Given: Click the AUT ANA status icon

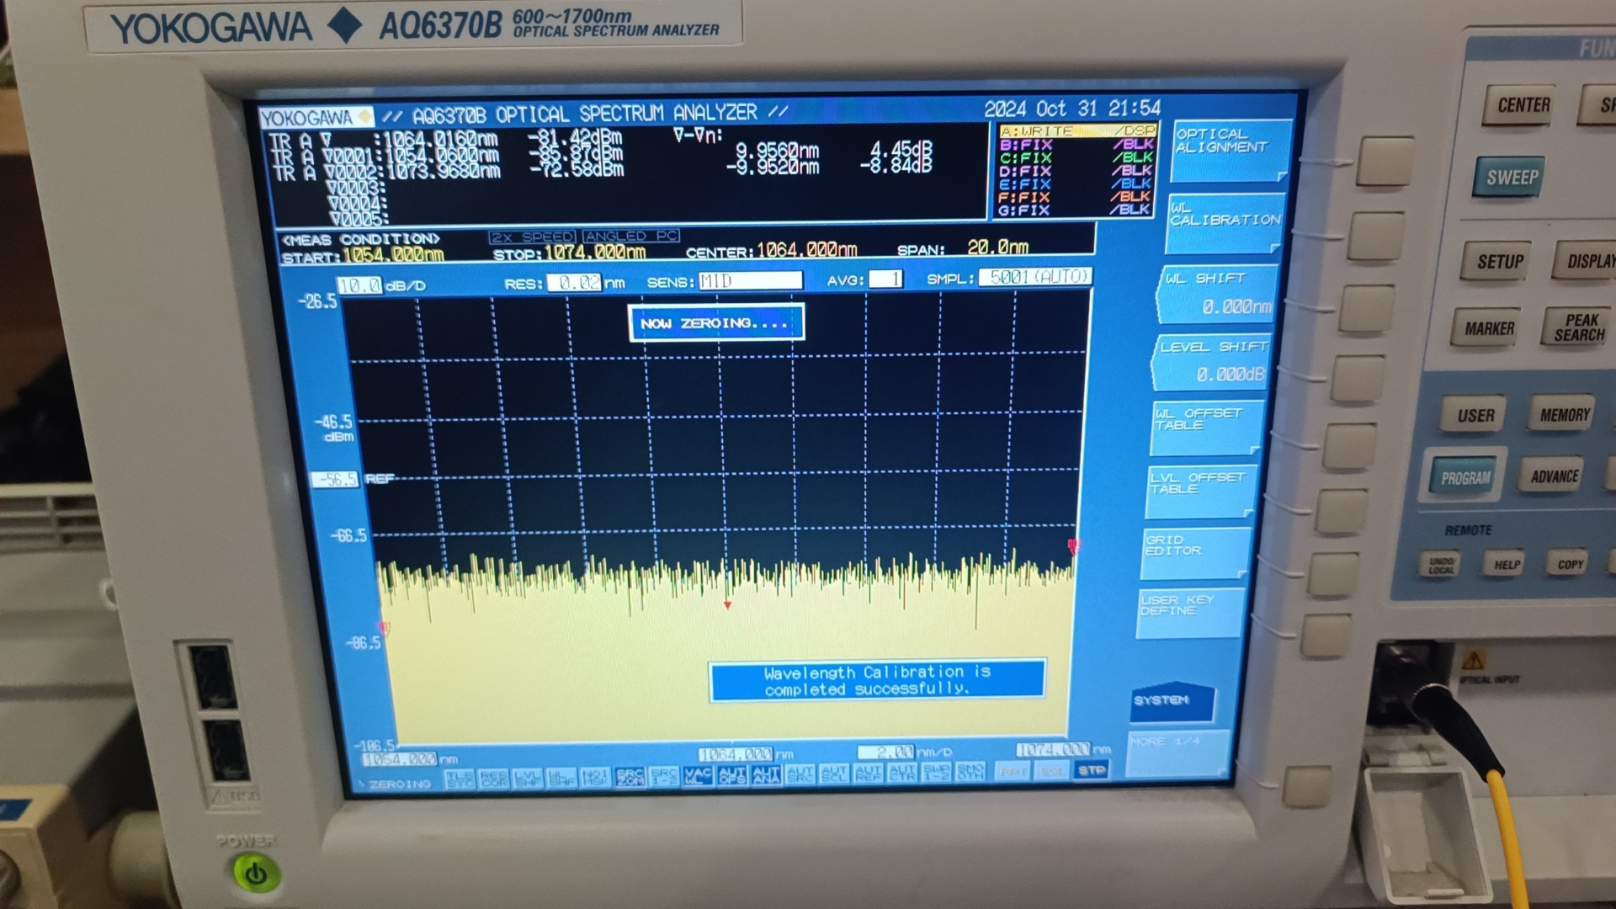Looking at the screenshot, I should (766, 774).
